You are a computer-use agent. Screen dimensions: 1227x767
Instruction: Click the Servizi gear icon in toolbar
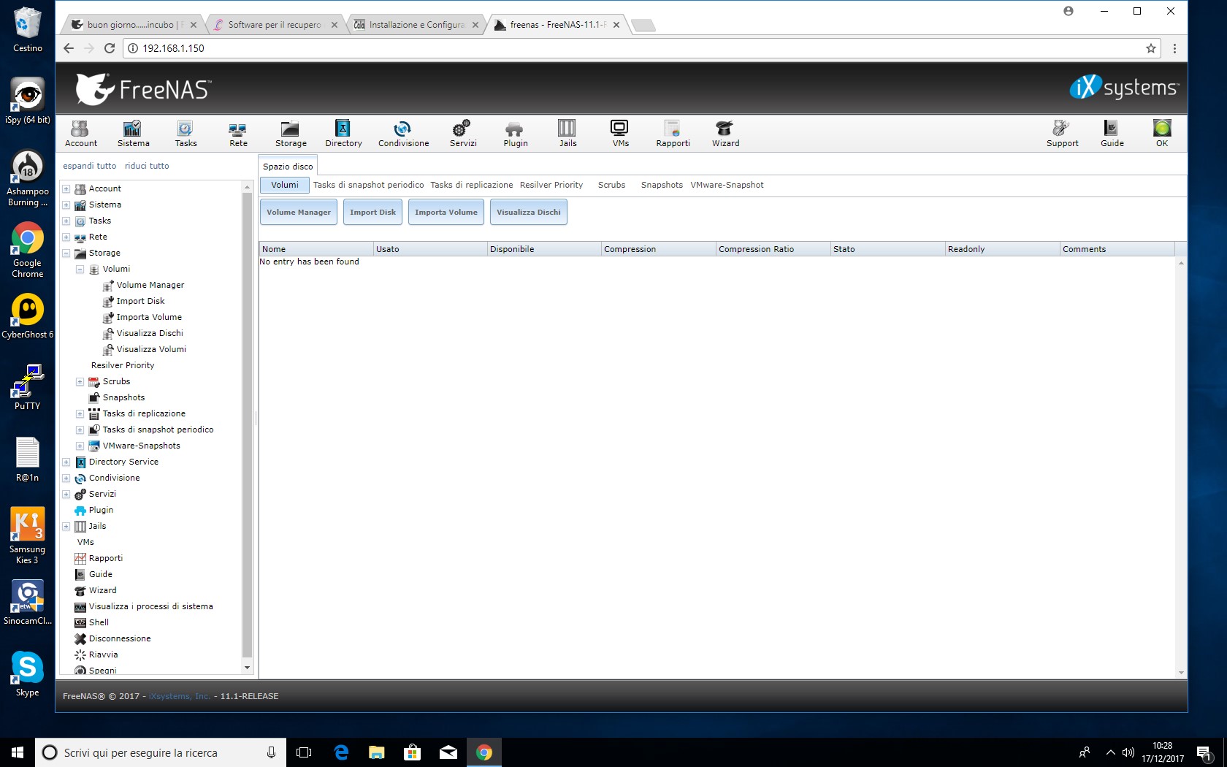click(462, 129)
